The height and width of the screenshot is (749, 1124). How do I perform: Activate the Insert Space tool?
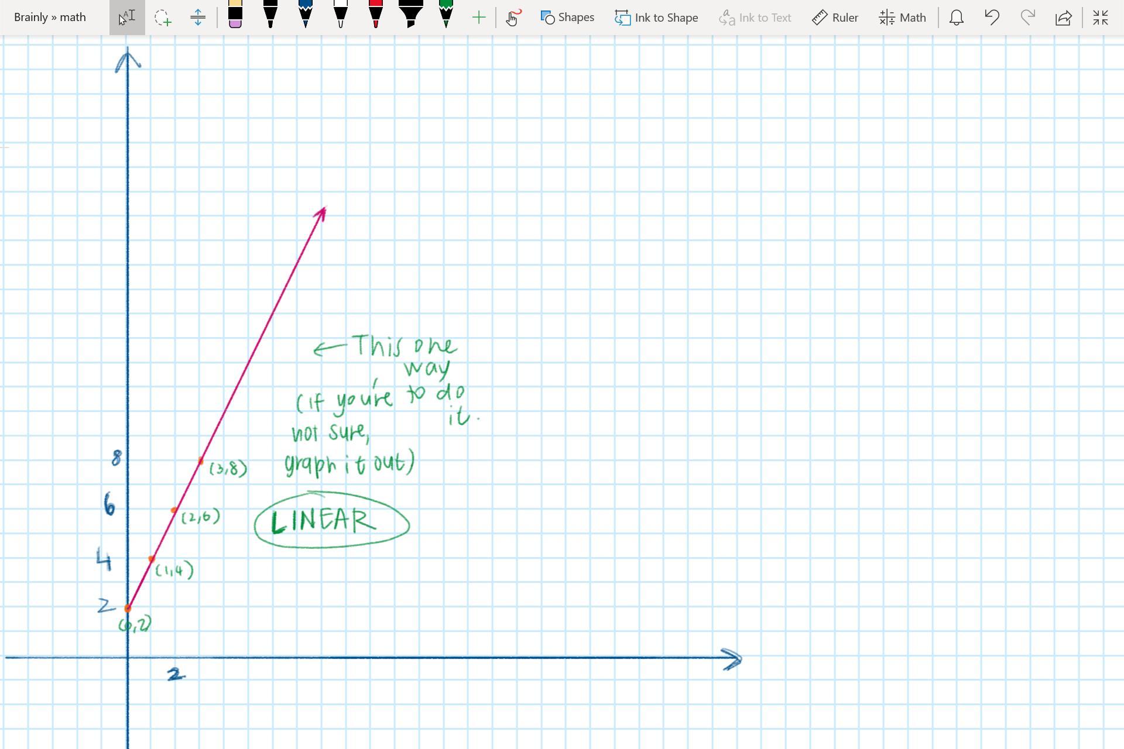point(198,18)
